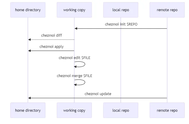Viewport: 189px width, 124px height.
Task: Click the "chezmoi diff" message label
Action: (51, 36)
